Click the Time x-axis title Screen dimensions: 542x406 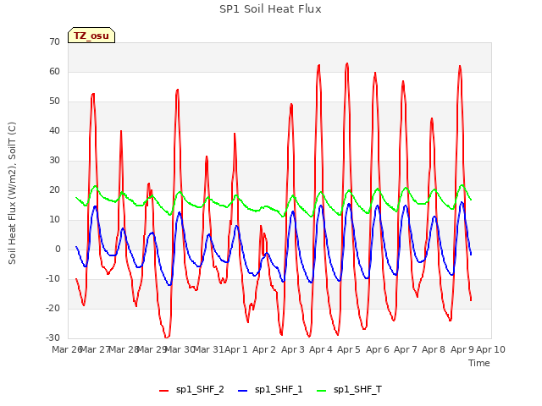(x=479, y=363)
